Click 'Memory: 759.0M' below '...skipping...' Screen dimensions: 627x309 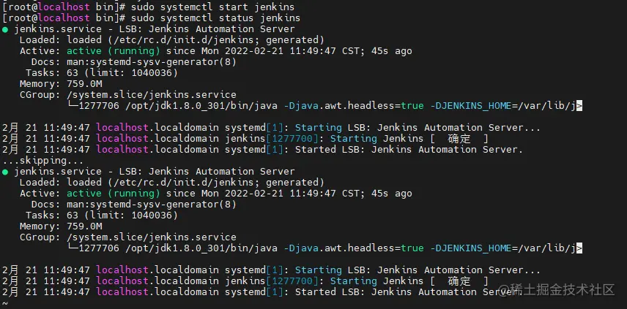[x=61, y=226]
